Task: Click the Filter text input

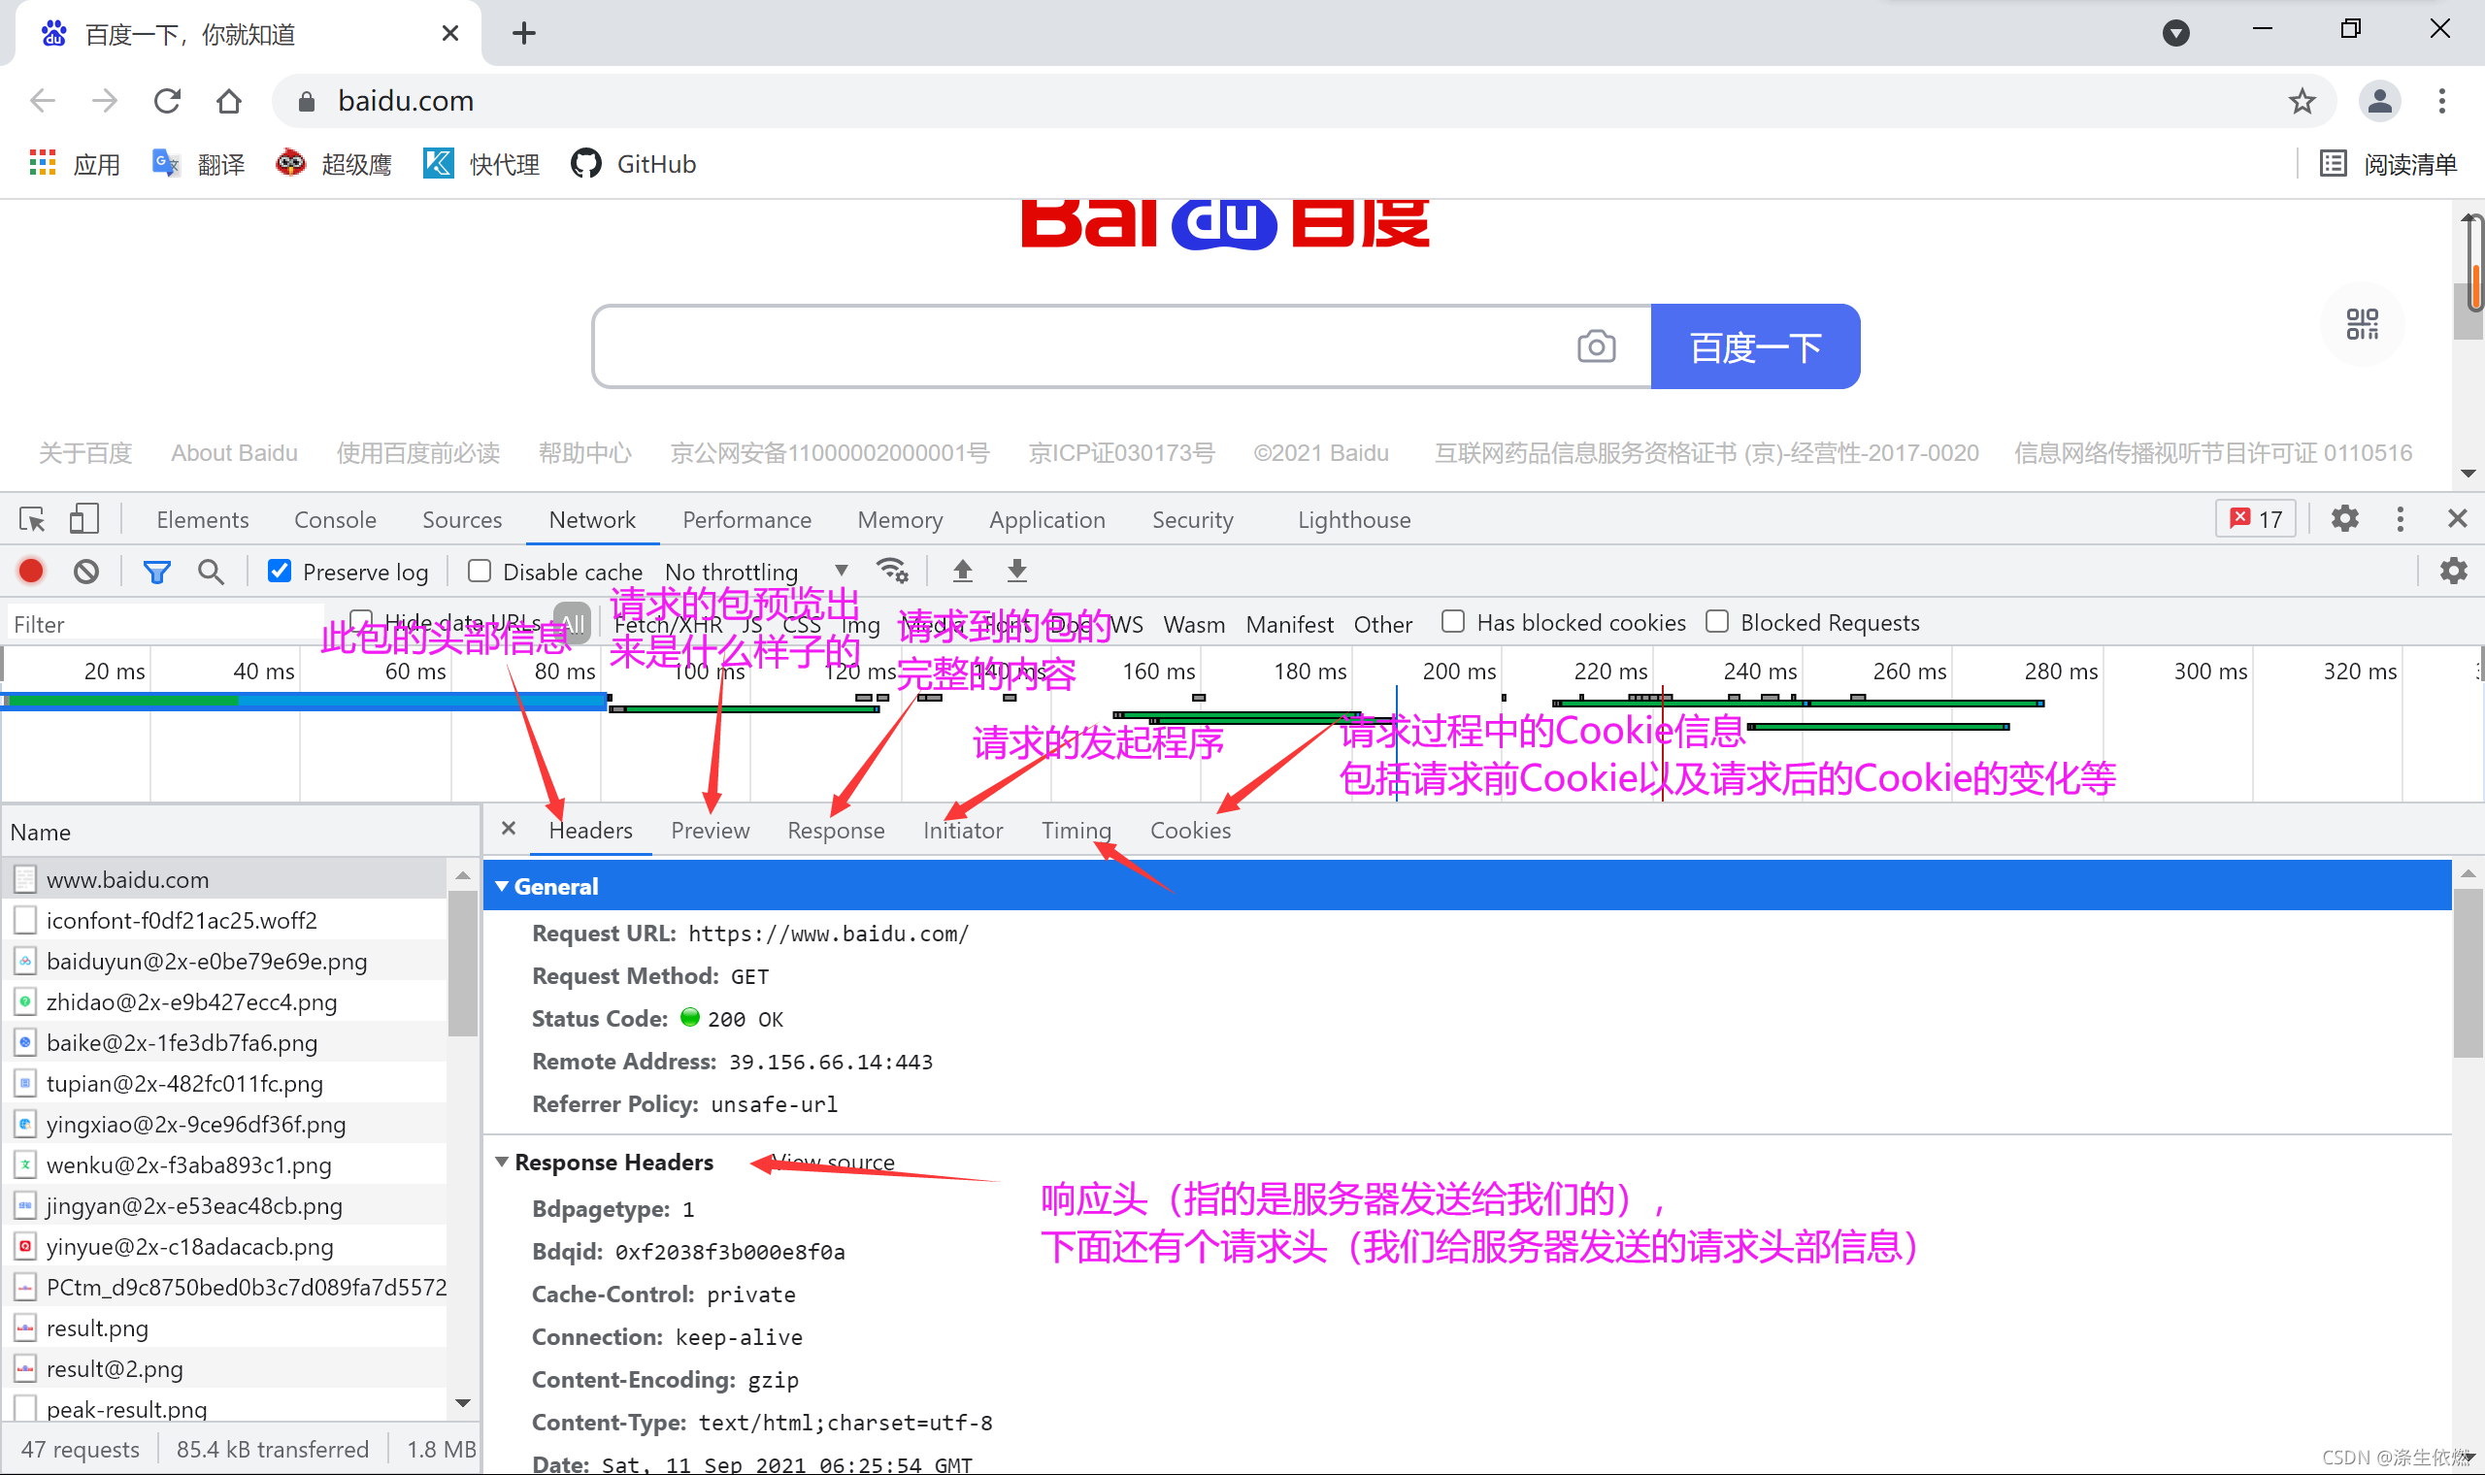Action: [164, 624]
